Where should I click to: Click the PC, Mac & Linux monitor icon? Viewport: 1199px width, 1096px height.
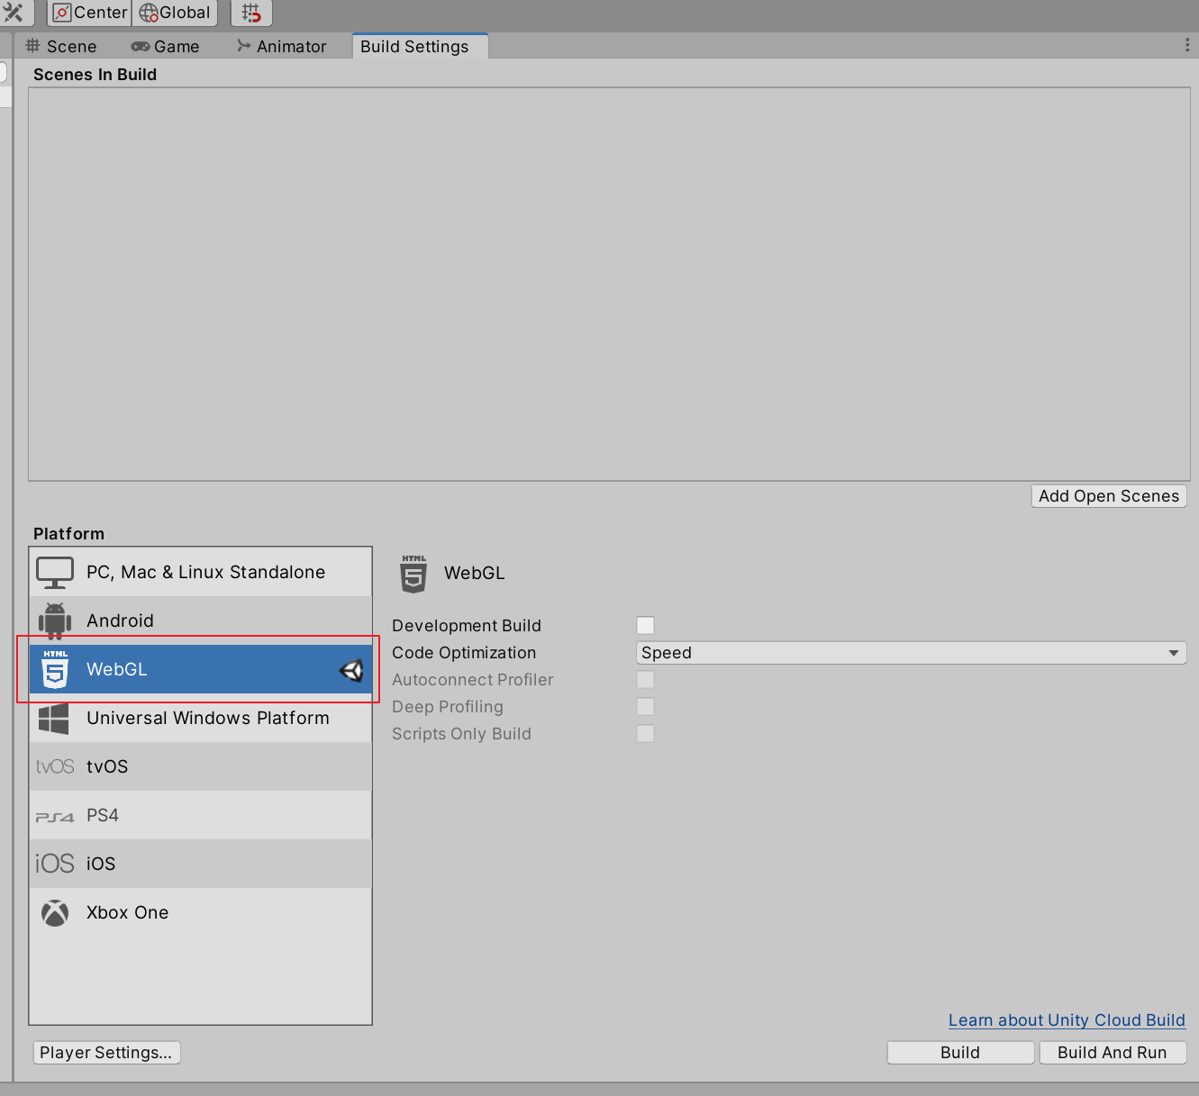coord(54,572)
